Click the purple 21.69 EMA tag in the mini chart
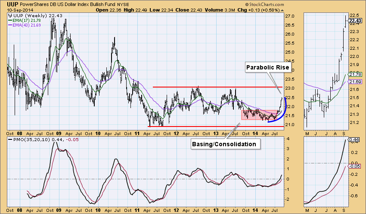366x214 pixels. pyautogui.click(x=355, y=81)
